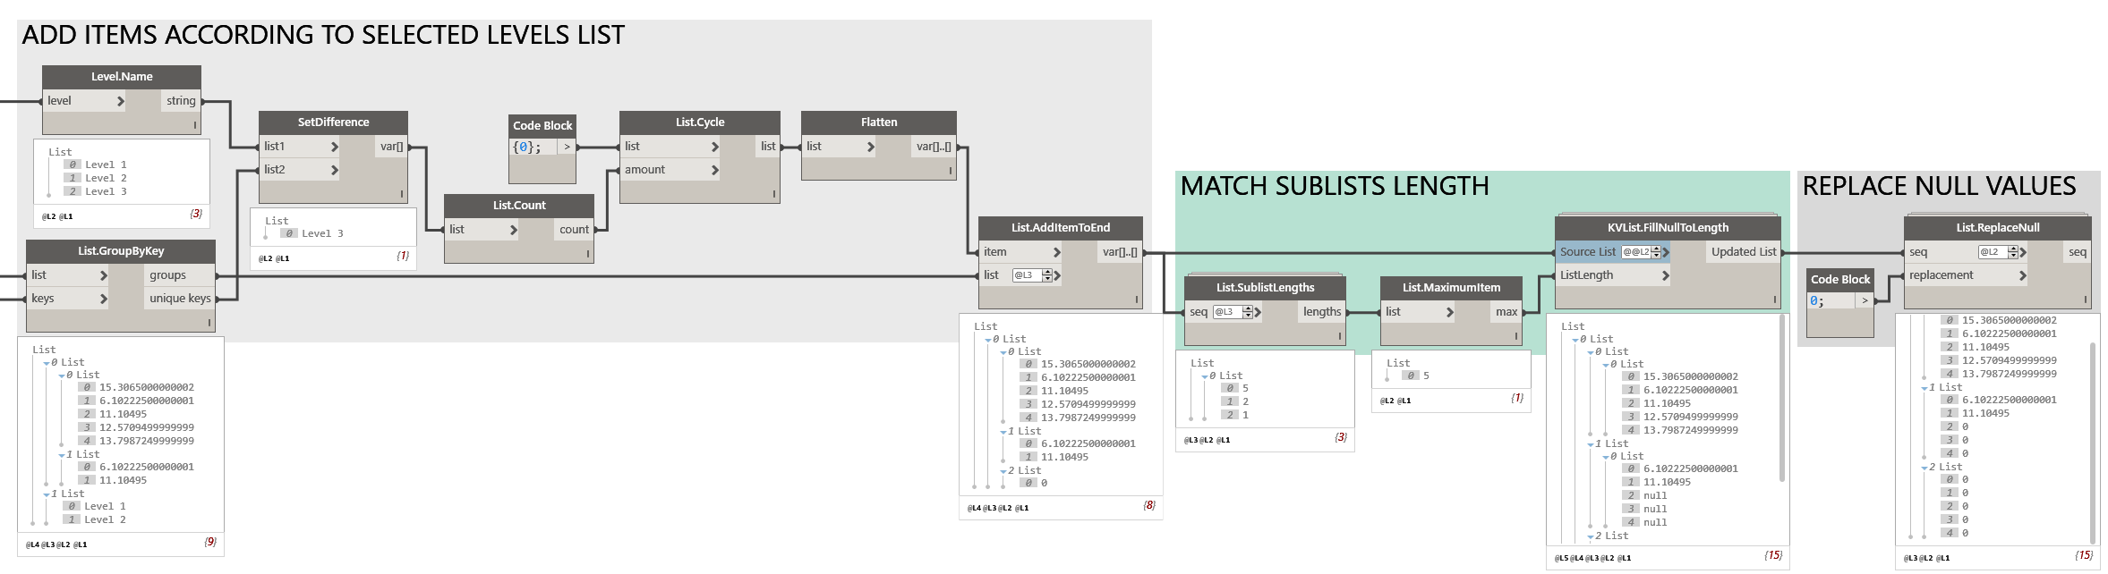Select the Level.Name node header
Viewport: 2108px width, 574px height.
(122, 77)
